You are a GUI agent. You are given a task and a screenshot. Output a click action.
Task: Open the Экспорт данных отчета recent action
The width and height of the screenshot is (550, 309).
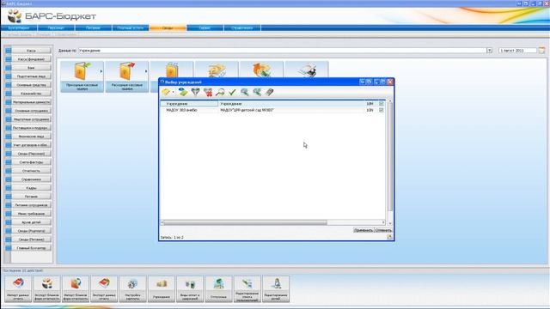click(x=104, y=289)
